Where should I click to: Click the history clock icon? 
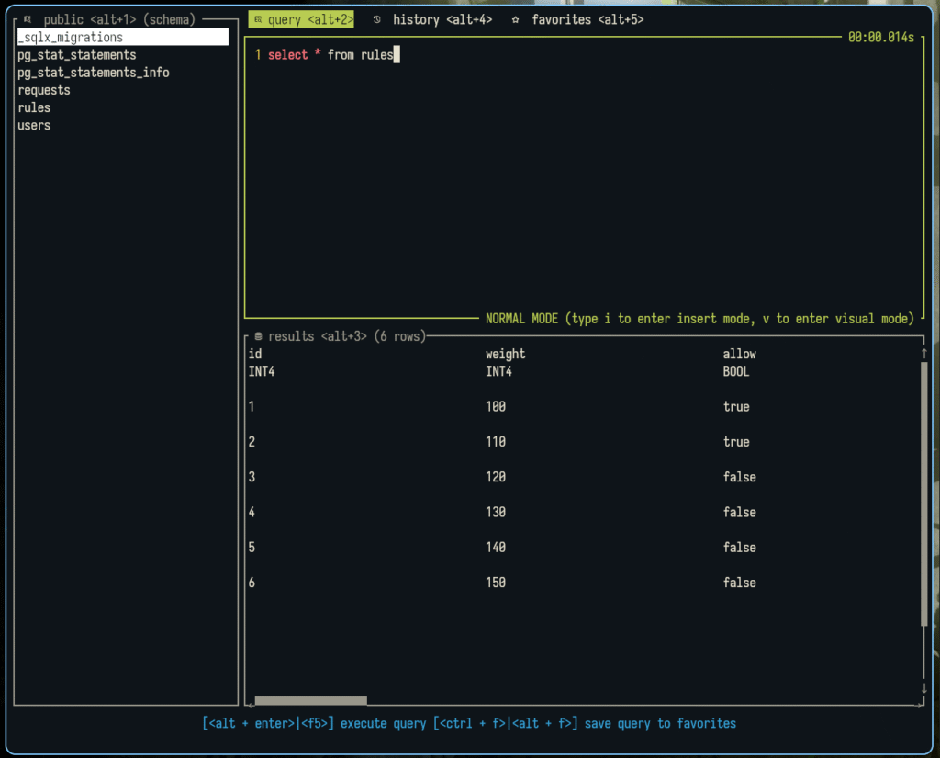[x=377, y=19]
